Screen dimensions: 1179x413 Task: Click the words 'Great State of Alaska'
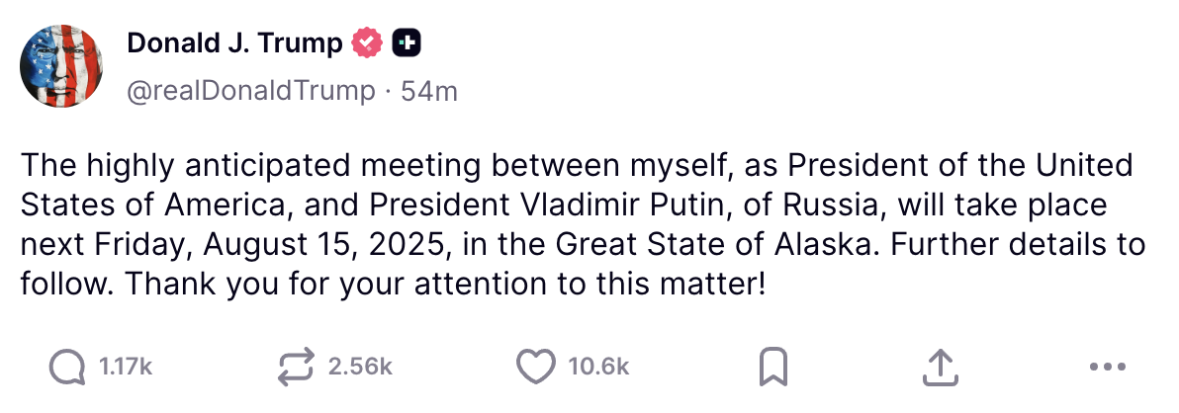pyautogui.click(x=715, y=245)
